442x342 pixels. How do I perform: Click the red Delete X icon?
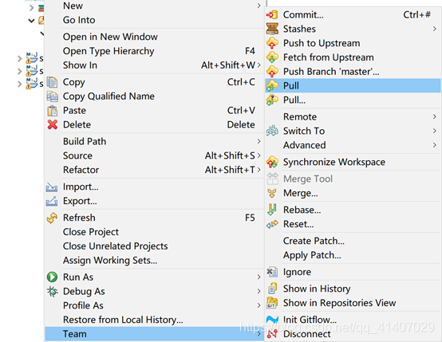pos(53,124)
